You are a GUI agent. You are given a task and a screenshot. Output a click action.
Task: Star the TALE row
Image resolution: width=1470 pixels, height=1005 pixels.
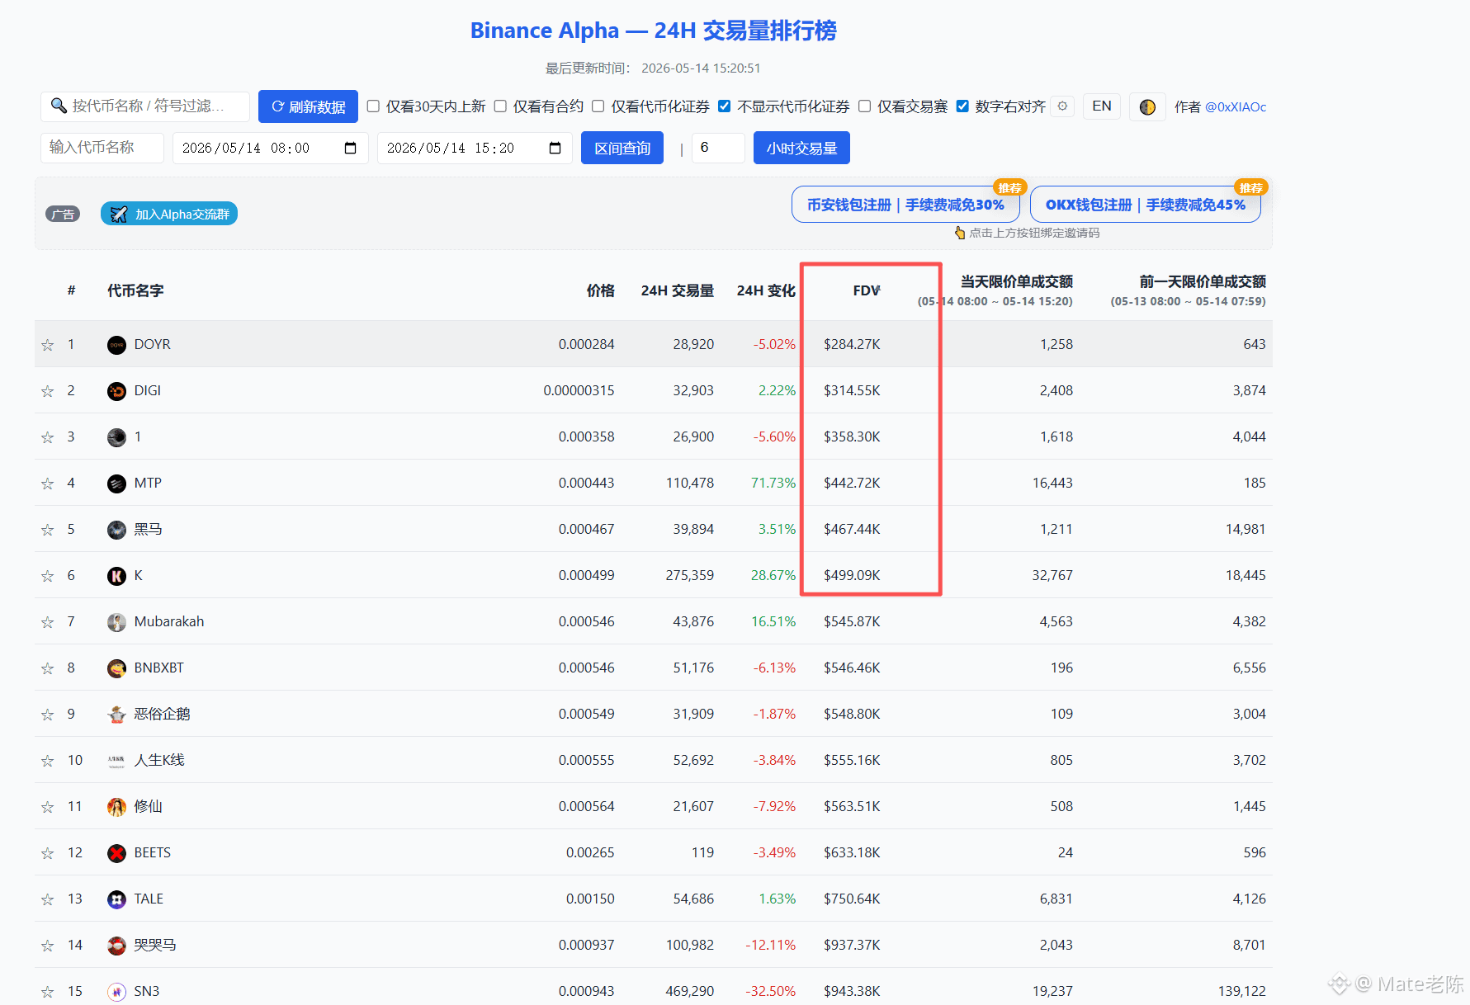pos(48,899)
